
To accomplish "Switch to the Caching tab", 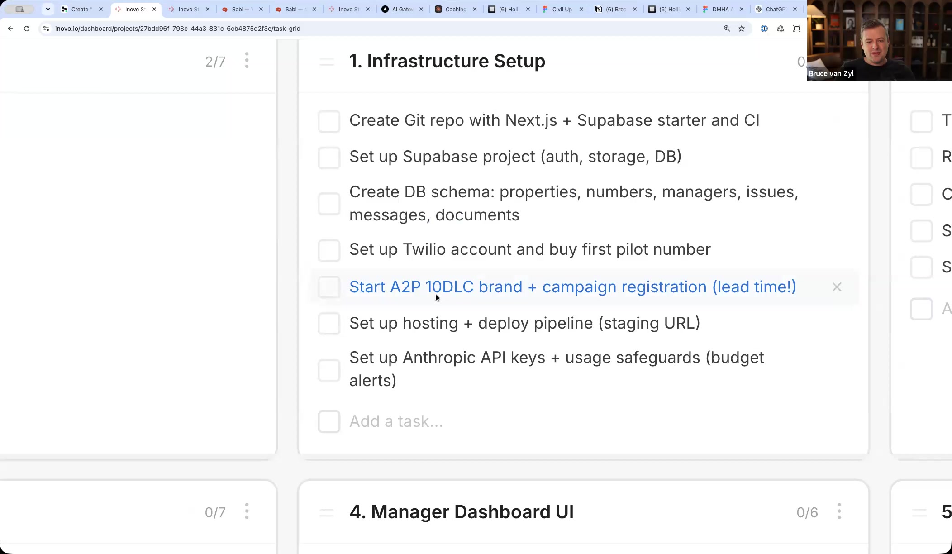I will [x=456, y=9].
